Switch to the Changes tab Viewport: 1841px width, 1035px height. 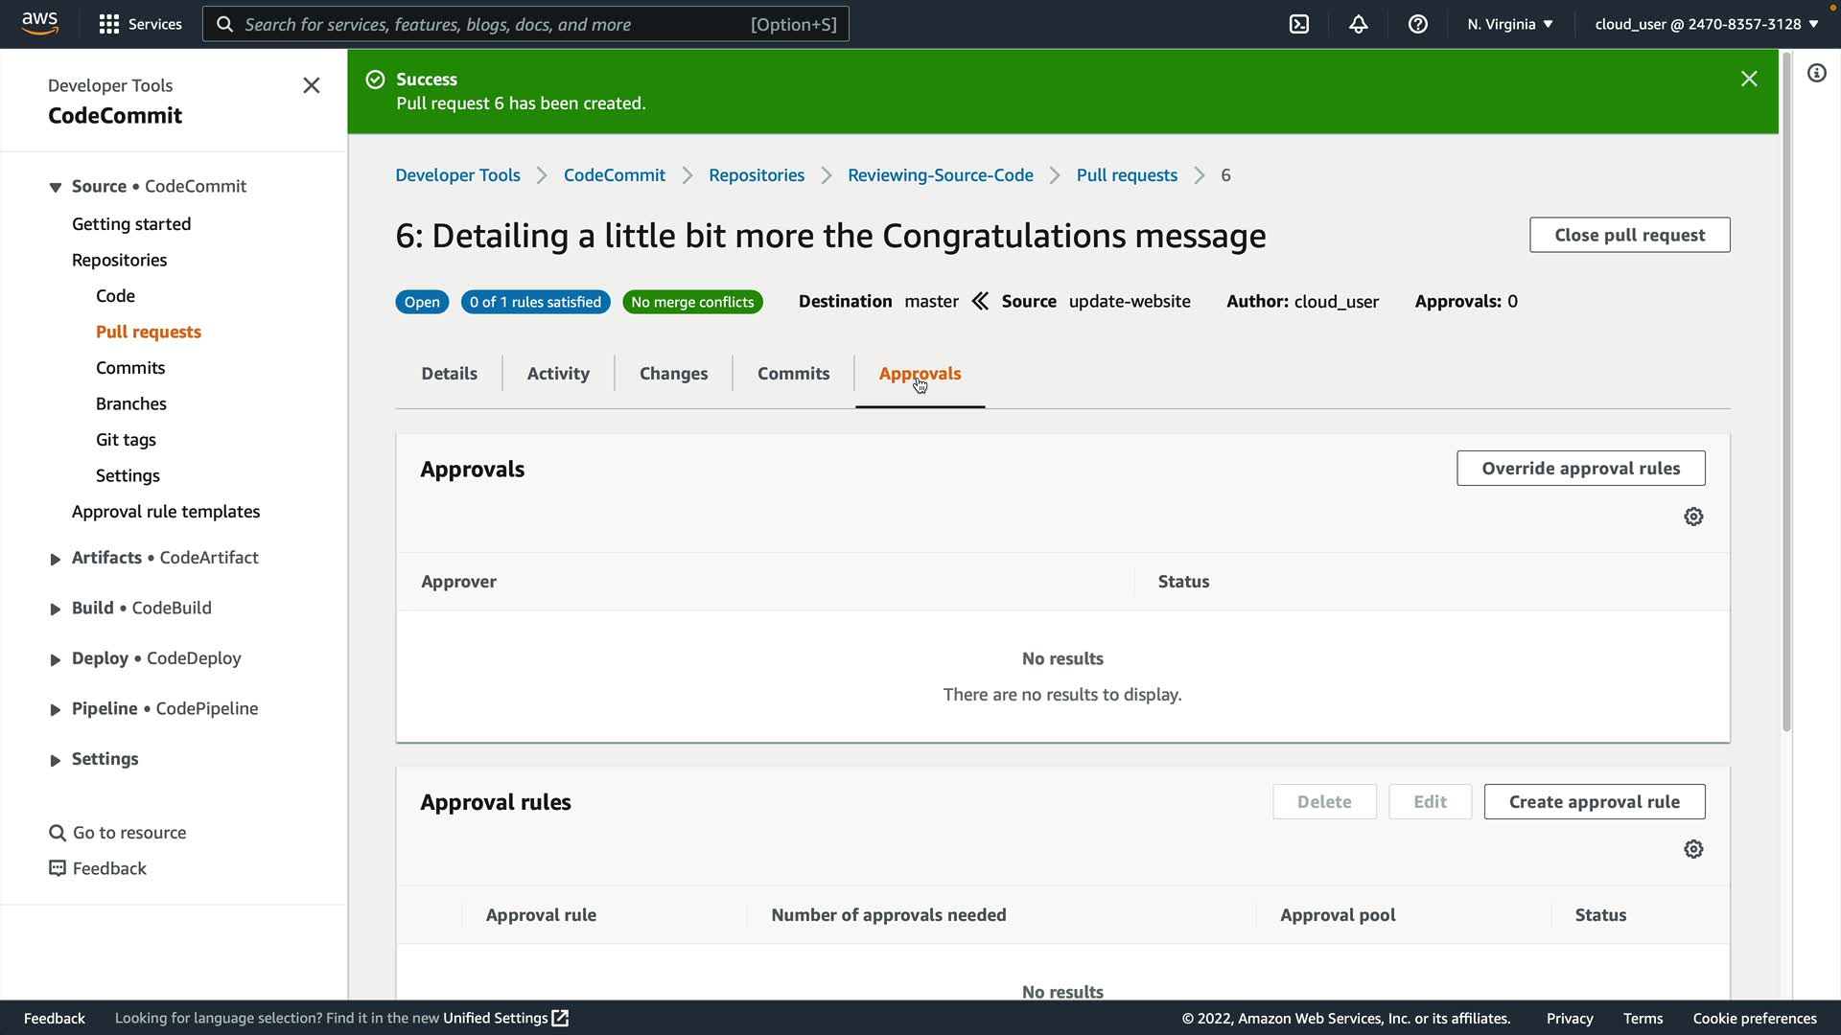pyautogui.click(x=673, y=374)
